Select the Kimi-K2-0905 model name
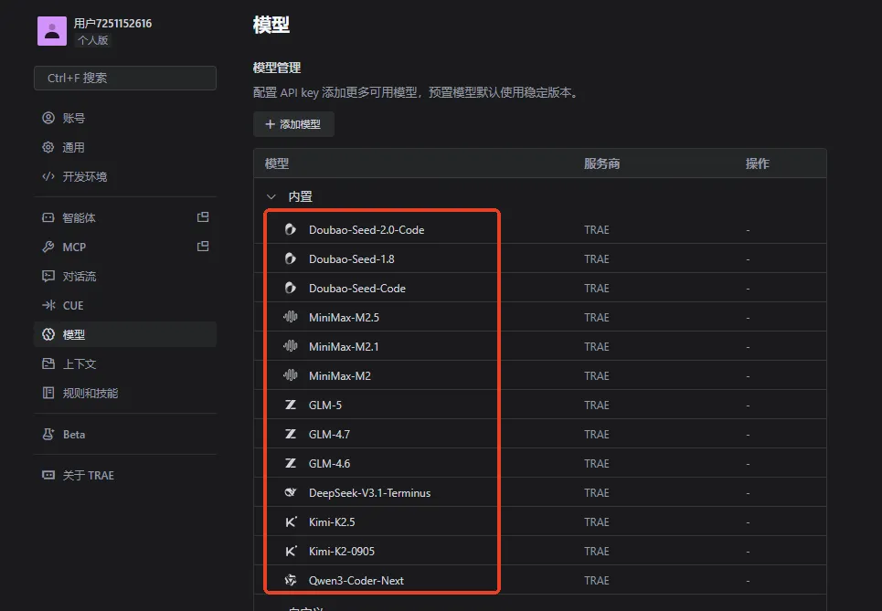This screenshot has height=611, width=882. 342,552
